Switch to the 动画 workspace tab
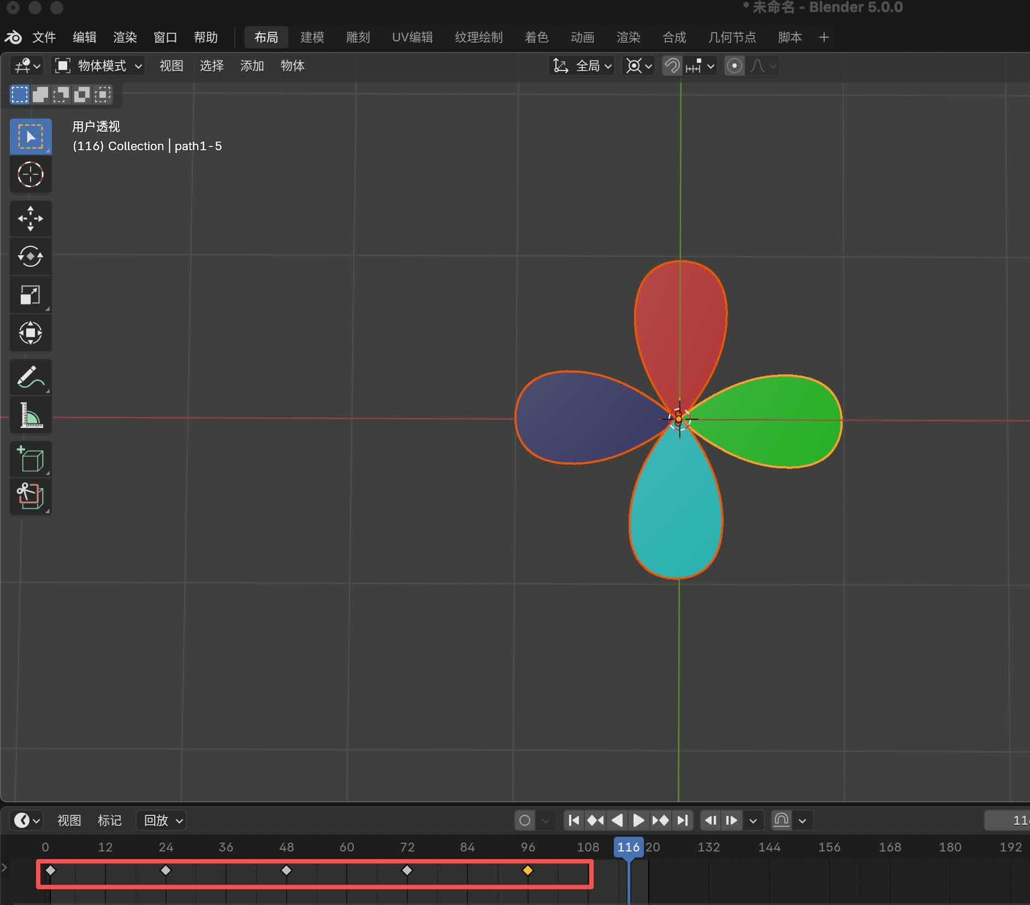 (x=582, y=37)
